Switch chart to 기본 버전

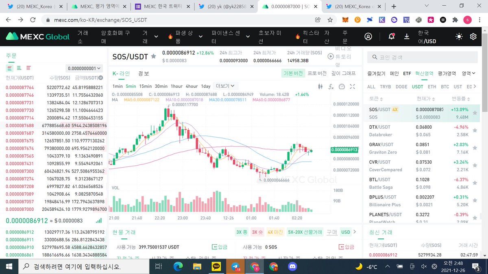point(293,73)
